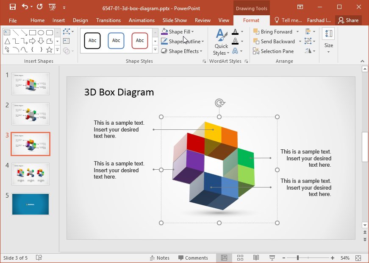The width and height of the screenshot is (369, 263).
Task: Toggle Normal view button in status bar
Action: tap(224, 258)
